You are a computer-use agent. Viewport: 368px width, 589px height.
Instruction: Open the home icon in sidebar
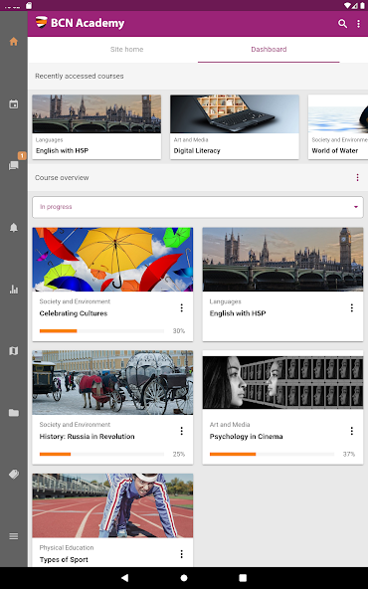click(14, 42)
